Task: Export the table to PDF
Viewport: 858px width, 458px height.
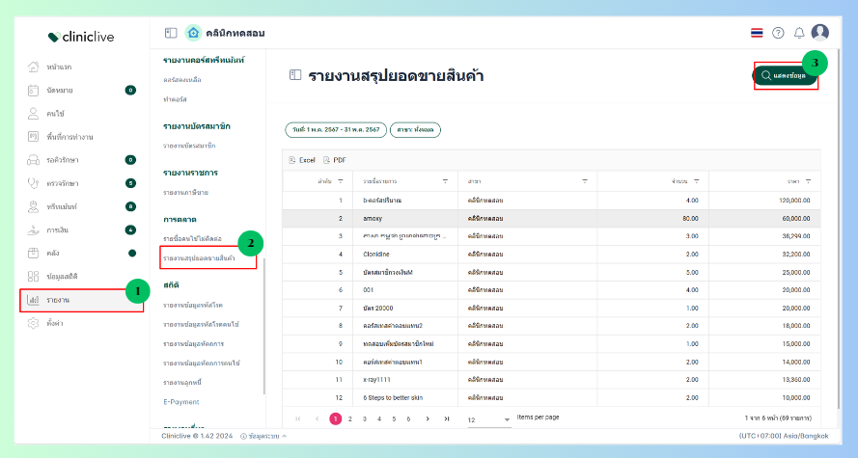Action: click(334, 160)
